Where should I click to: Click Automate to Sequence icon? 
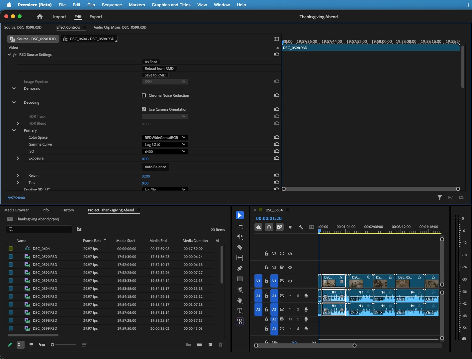tap(189, 345)
